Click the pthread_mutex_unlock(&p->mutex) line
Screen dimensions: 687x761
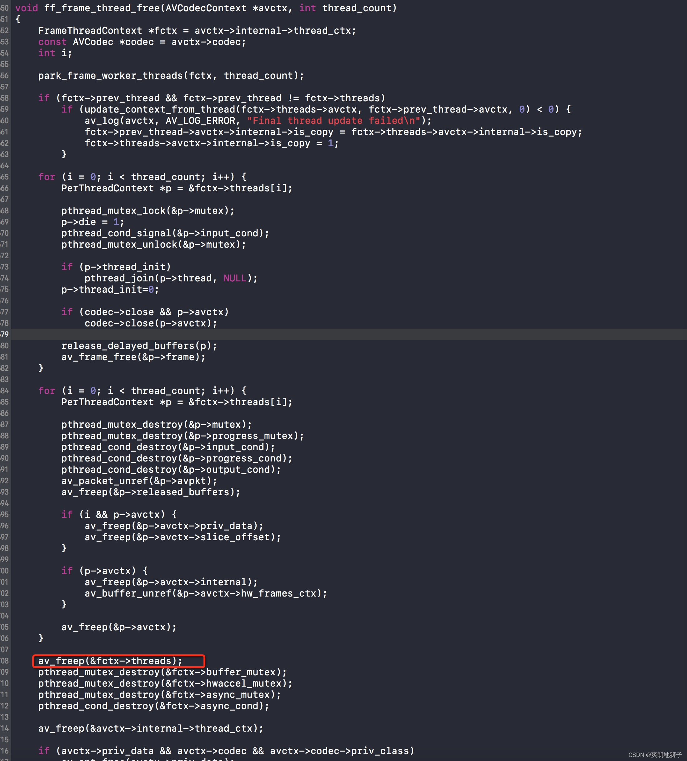point(153,244)
